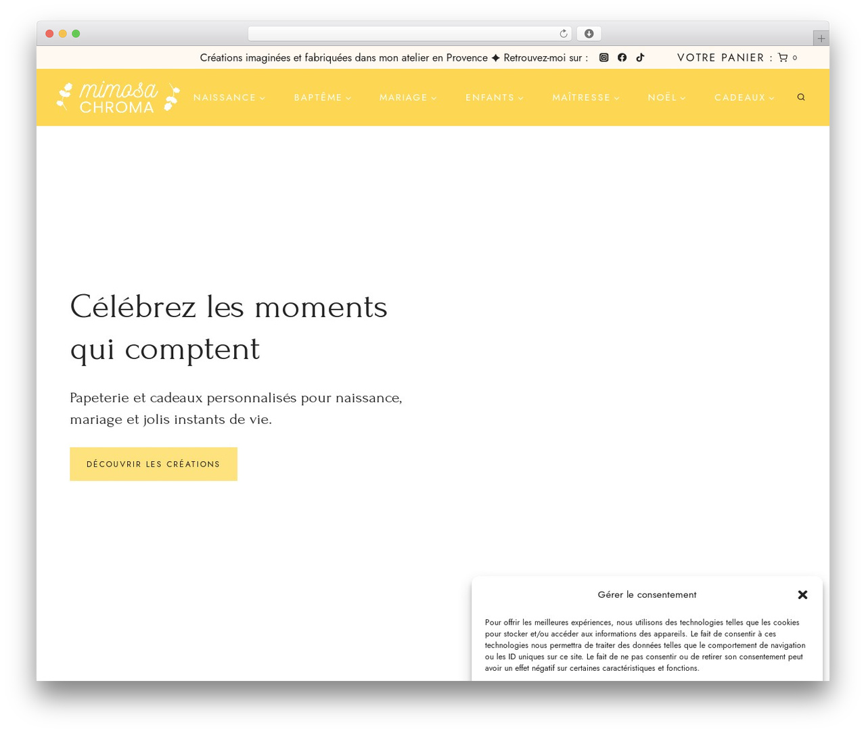Open the TikTok profile icon

point(640,57)
